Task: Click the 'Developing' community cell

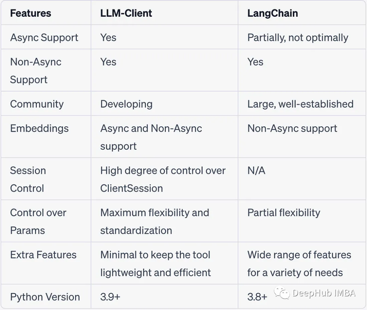Action: [126, 104]
